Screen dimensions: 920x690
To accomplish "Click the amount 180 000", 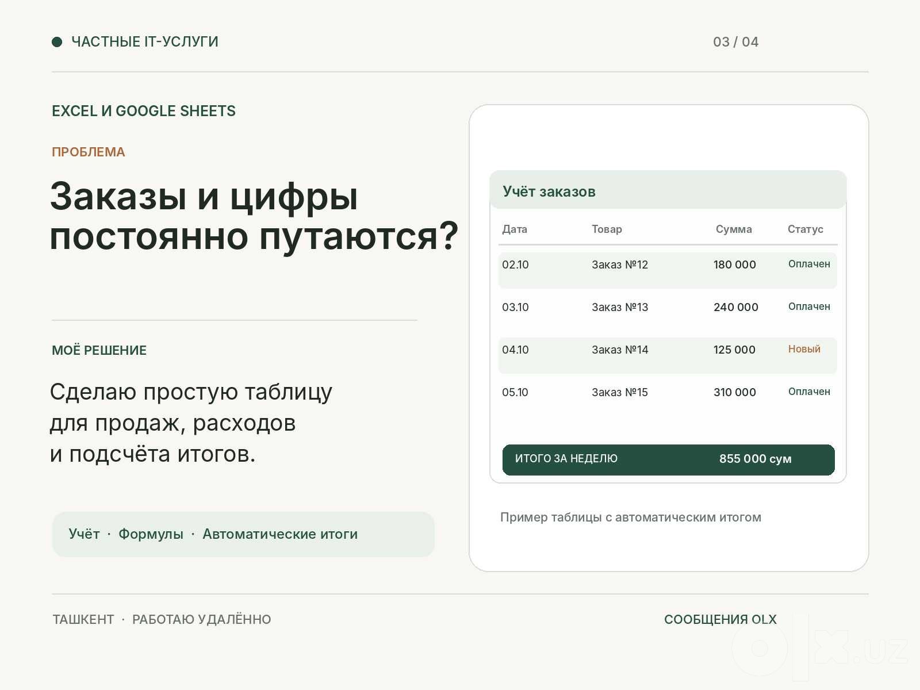I will click(x=735, y=264).
